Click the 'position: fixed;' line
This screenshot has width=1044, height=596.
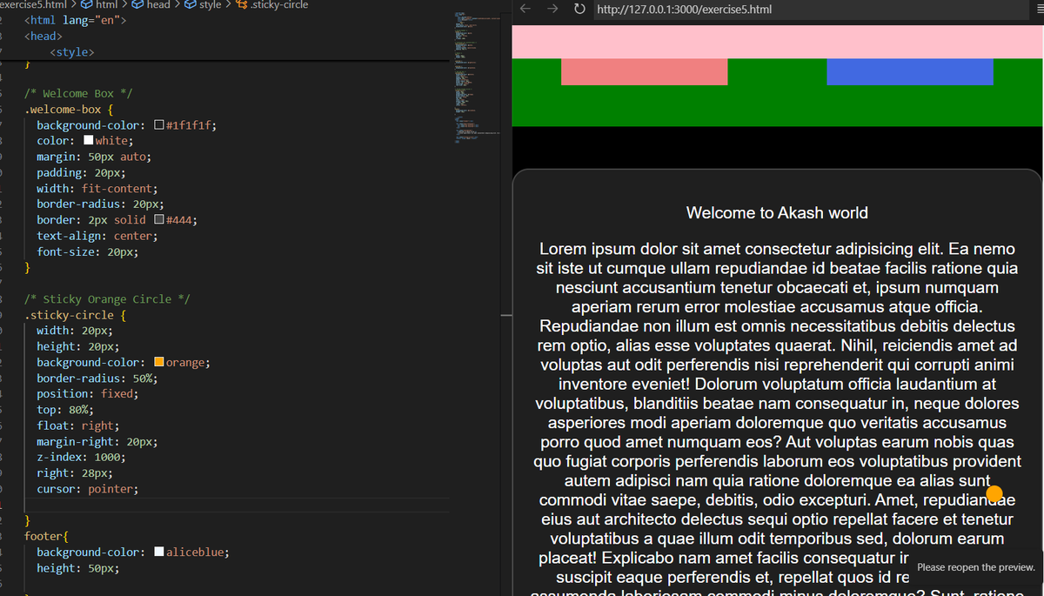87,394
